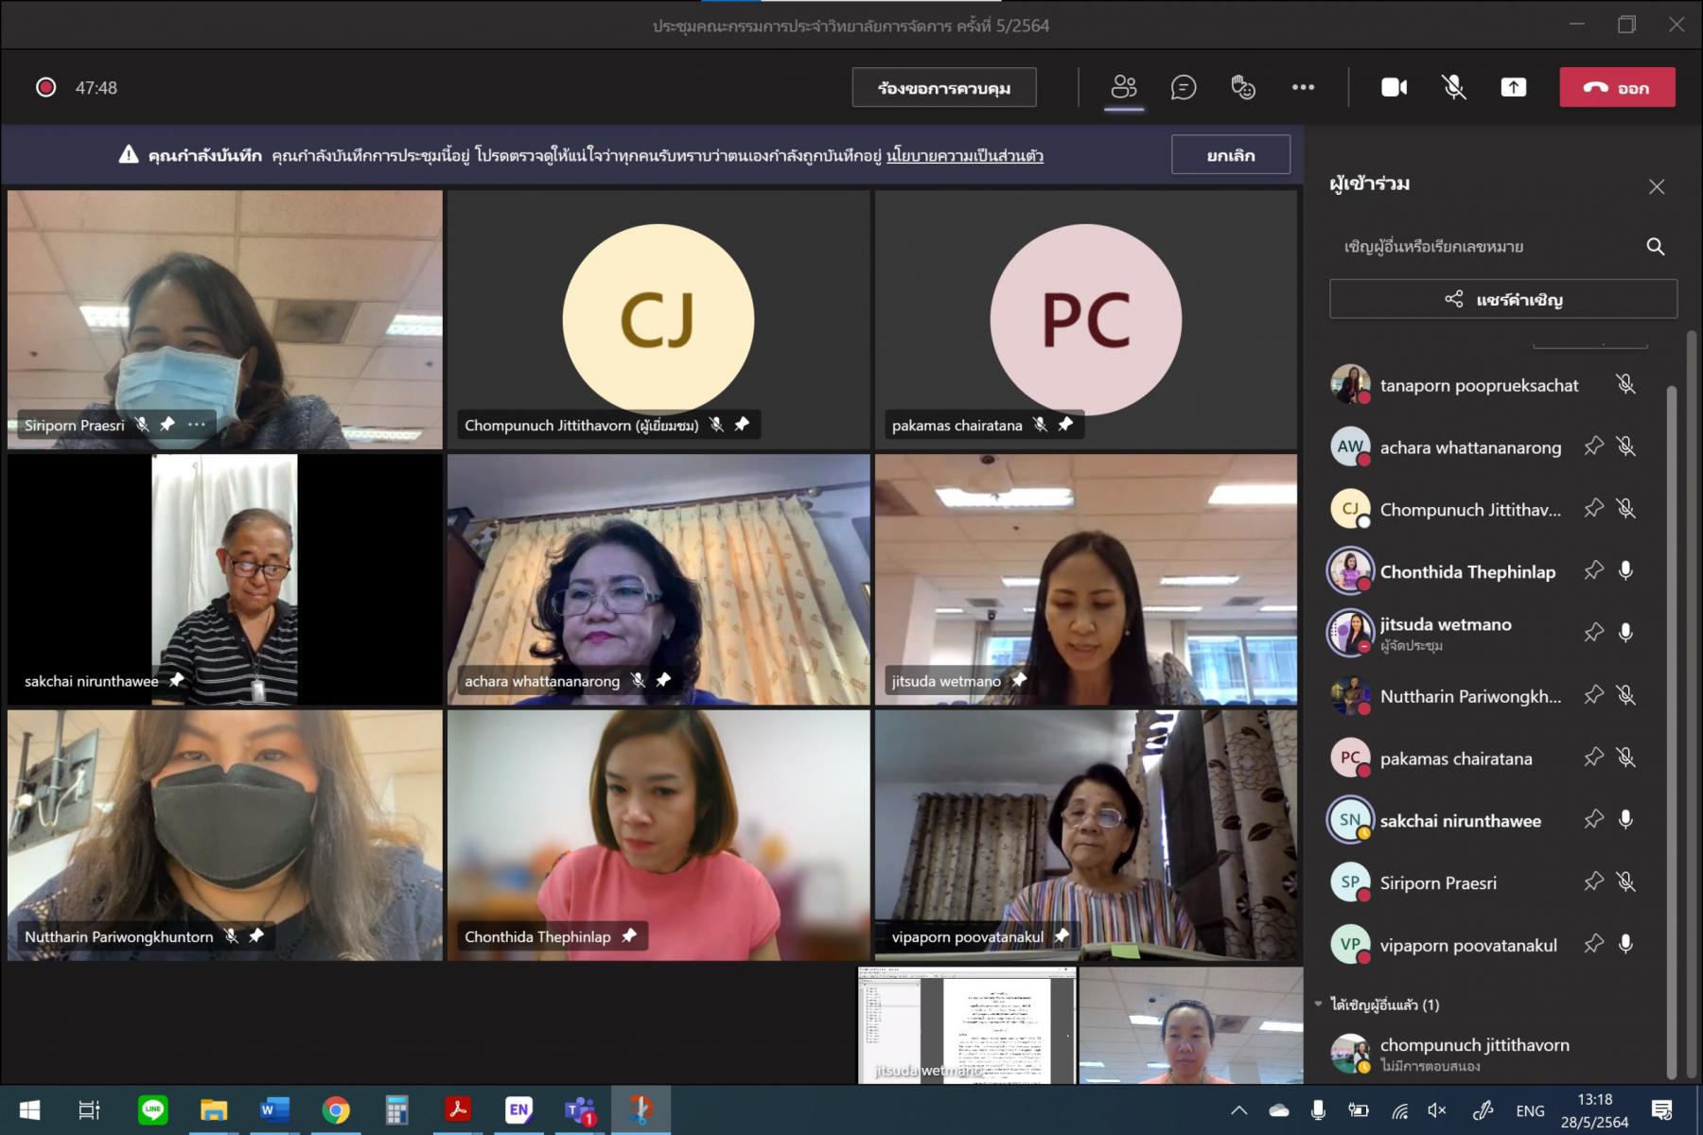Open the reactions raise hand icon

click(x=1242, y=88)
